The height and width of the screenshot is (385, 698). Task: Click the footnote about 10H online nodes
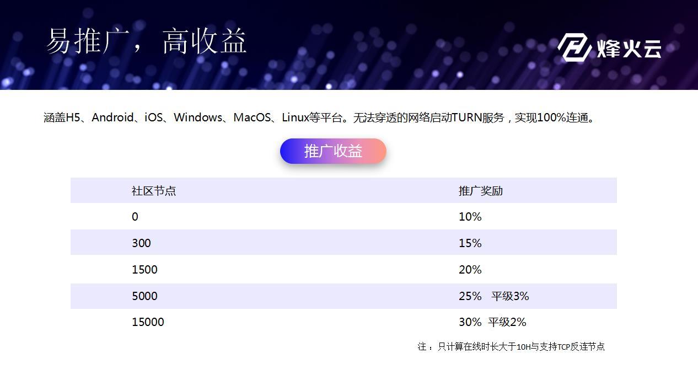pyautogui.click(x=511, y=346)
